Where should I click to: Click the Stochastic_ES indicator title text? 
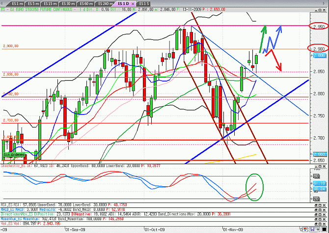coord(13,166)
